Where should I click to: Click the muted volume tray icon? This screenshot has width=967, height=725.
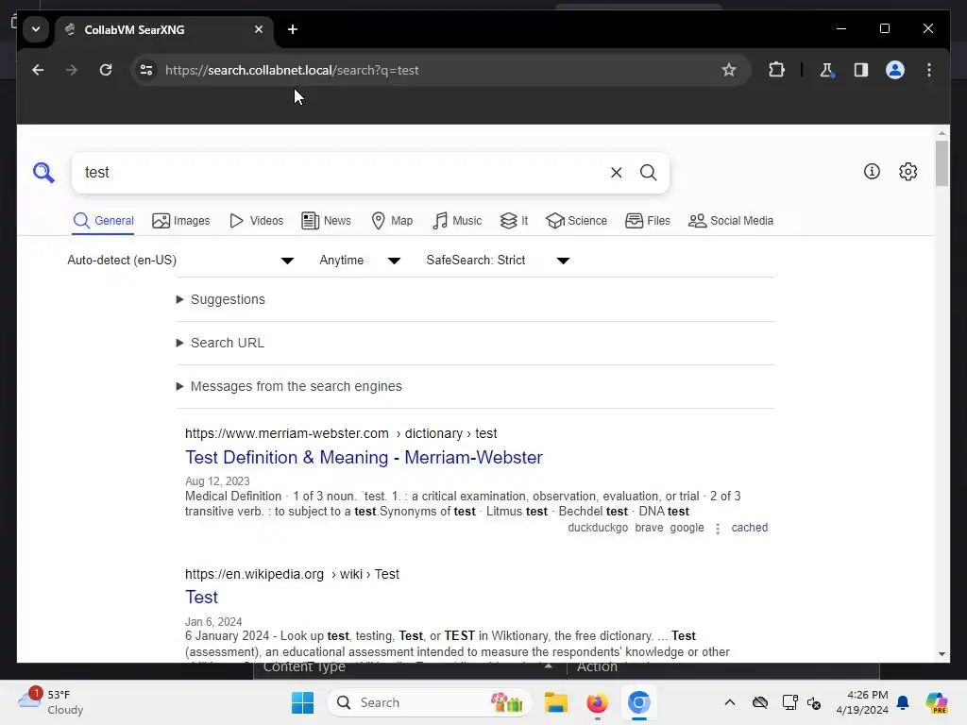click(814, 702)
